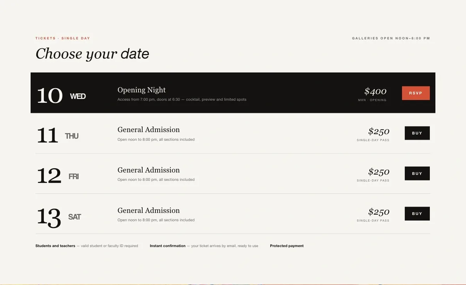Viewport: 466px width, 285px height.
Task: Open Thursday's General Admission title
Action: point(149,129)
